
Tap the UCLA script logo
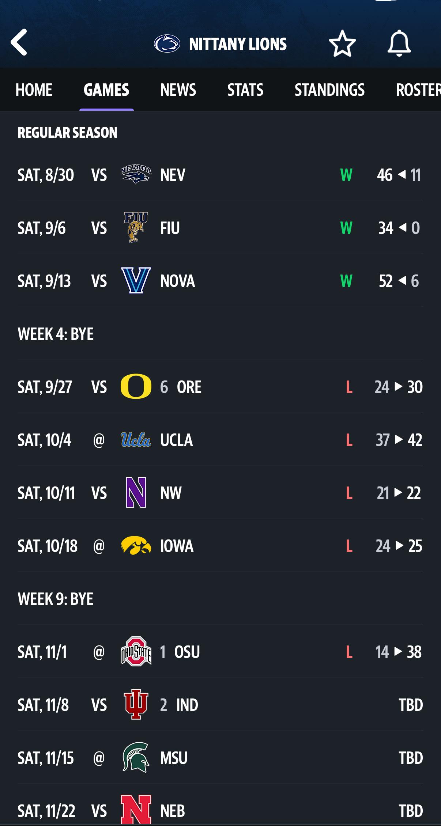[x=136, y=440]
